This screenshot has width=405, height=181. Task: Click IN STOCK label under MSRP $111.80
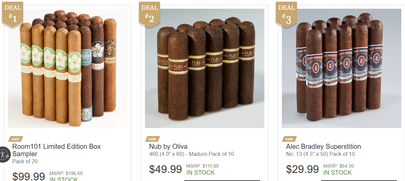(201, 173)
